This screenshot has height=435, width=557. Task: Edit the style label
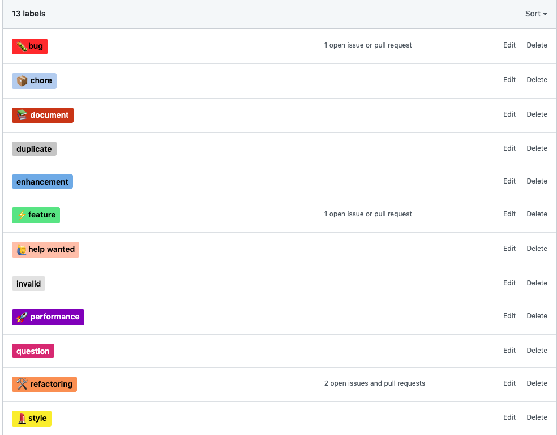click(x=509, y=417)
